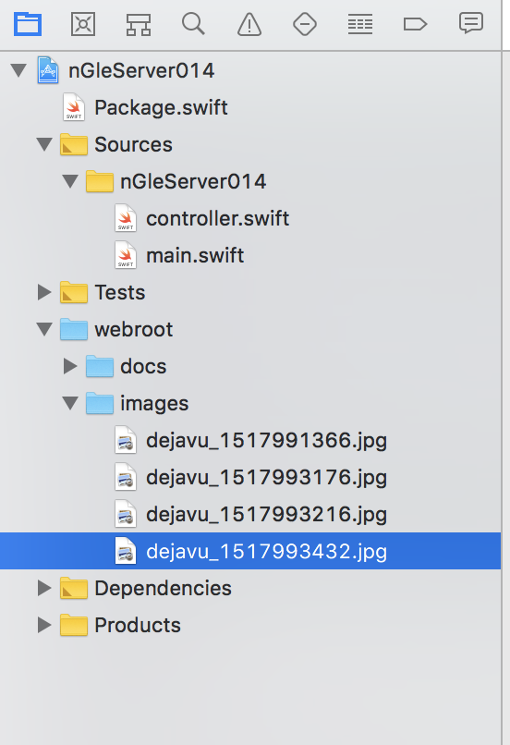Open the Find navigator magnifier icon
Image resolution: width=510 pixels, height=745 pixels.
[193, 24]
